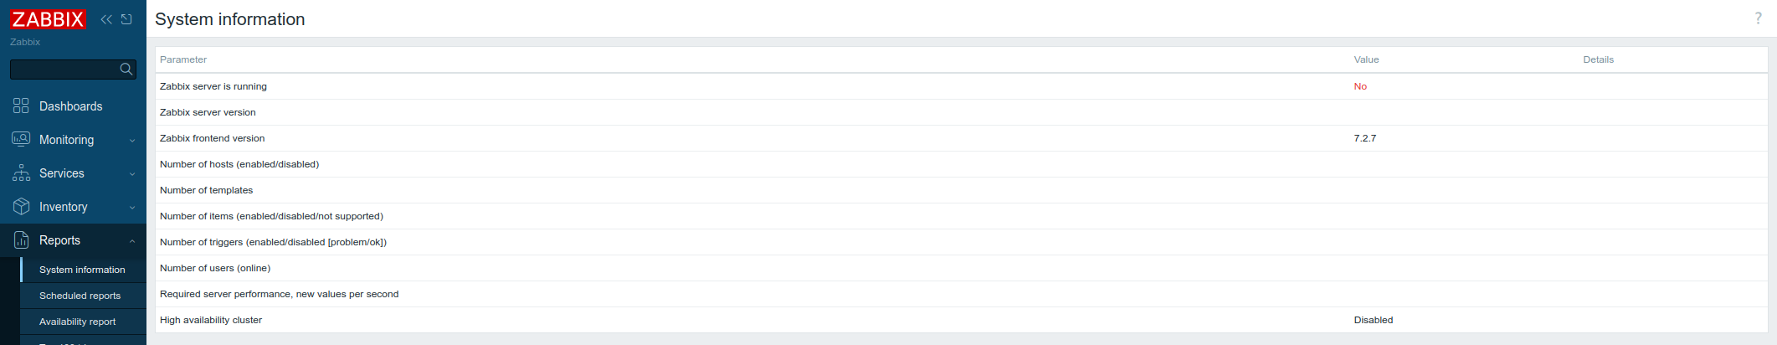Viewport: 1777px width, 345px height.
Task: Click the Monitoring screen icon
Action: 21,139
